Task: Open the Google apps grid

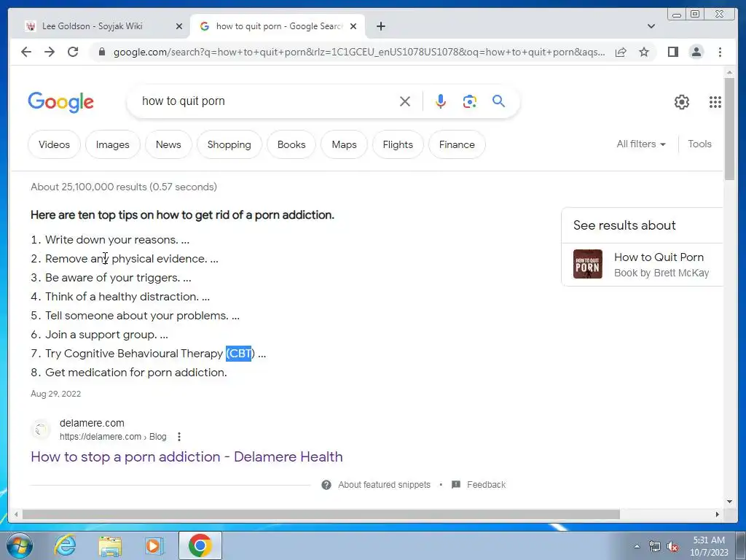Action: (x=715, y=102)
